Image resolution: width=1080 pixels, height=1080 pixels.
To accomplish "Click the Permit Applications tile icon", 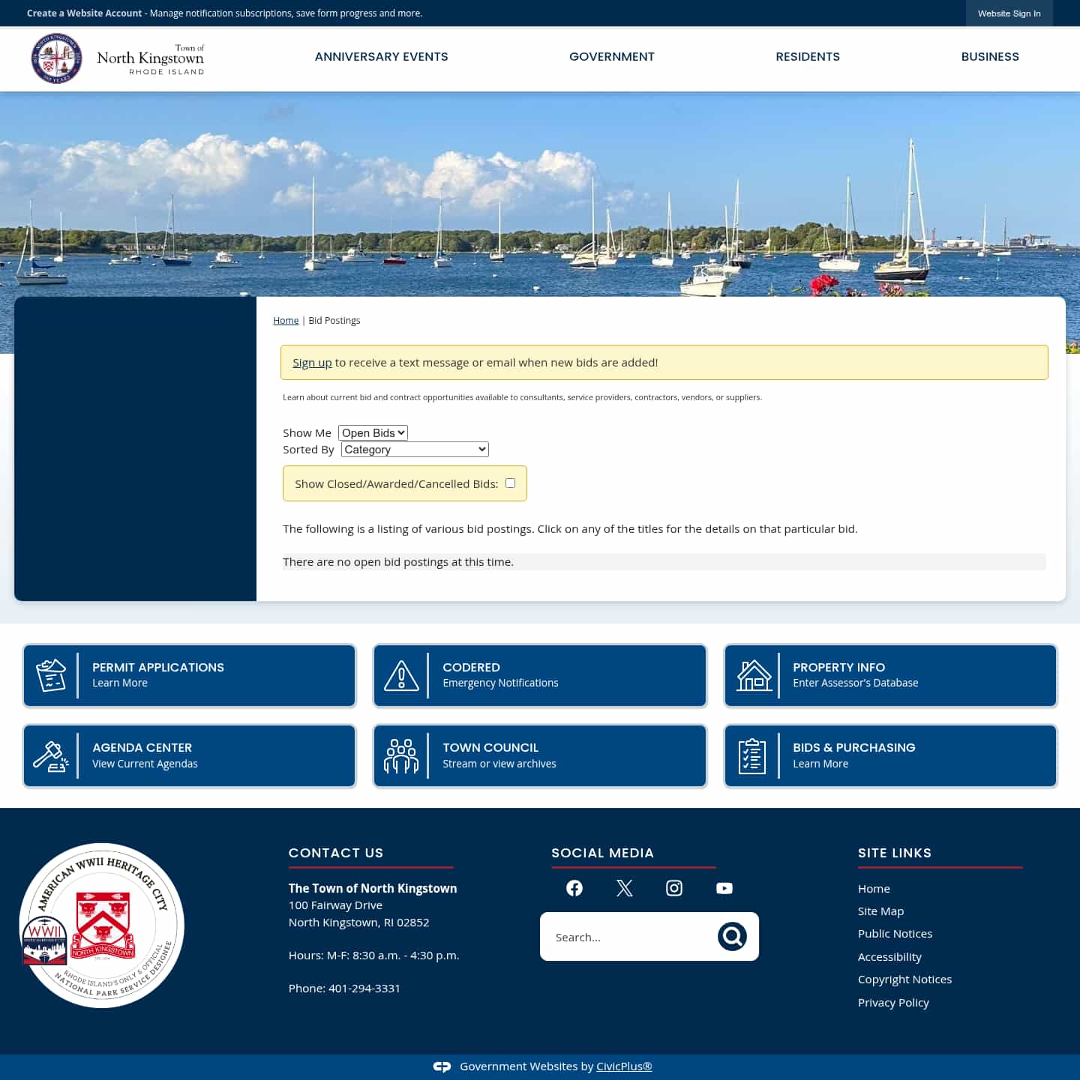I will [51, 675].
